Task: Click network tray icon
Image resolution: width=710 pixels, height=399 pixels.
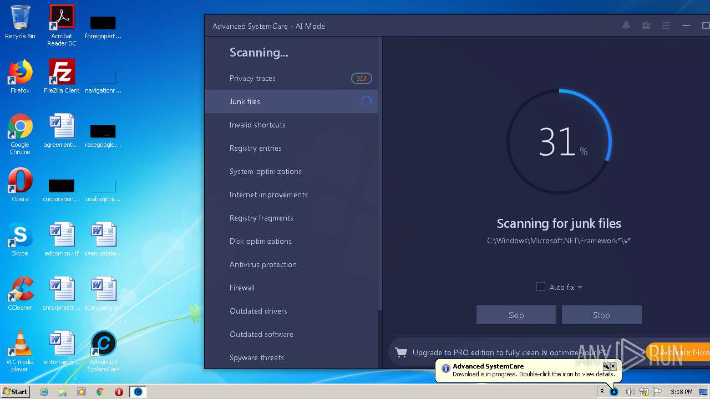Action: tap(644, 392)
